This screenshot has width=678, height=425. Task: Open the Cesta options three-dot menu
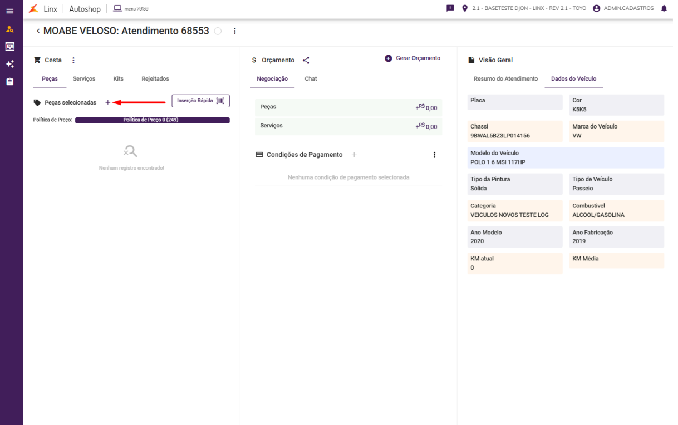click(73, 60)
